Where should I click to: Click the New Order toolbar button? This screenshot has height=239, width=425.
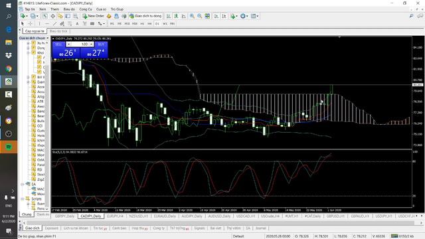coord(93,16)
